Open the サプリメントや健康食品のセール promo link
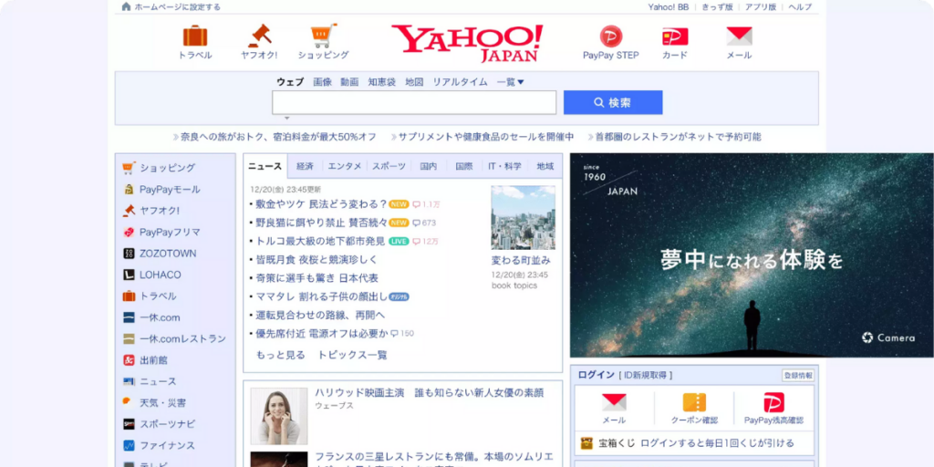This screenshot has height=467, width=934. 486,137
